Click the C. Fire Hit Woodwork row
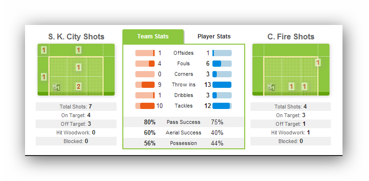The image size is (369, 181). [x=290, y=133]
